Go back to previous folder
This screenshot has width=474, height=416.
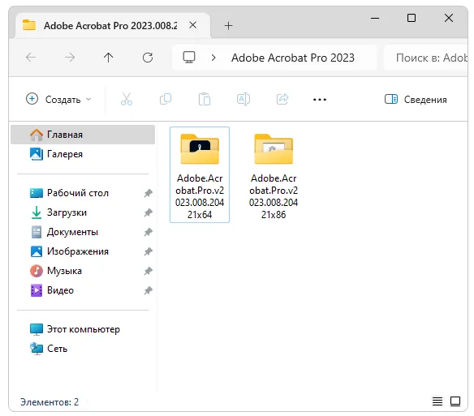coord(31,57)
